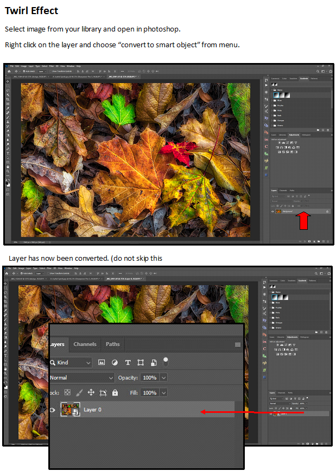
Task: Click the lock all padlock icon
Action: [x=115, y=392]
